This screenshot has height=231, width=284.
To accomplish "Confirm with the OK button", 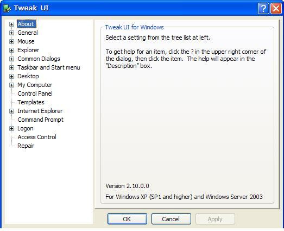I will [127, 219].
